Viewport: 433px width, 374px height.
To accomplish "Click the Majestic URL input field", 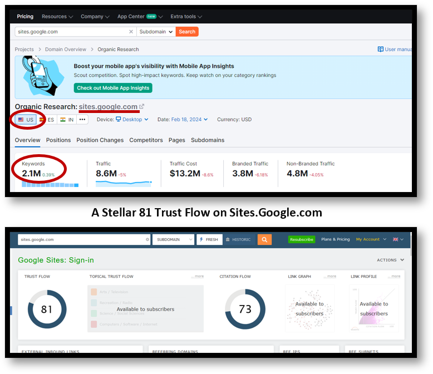I will [x=84, y=239].
